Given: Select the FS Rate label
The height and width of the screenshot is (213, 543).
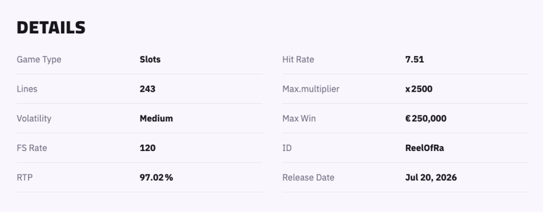Looking at the screenshot, I should (32, 148).
